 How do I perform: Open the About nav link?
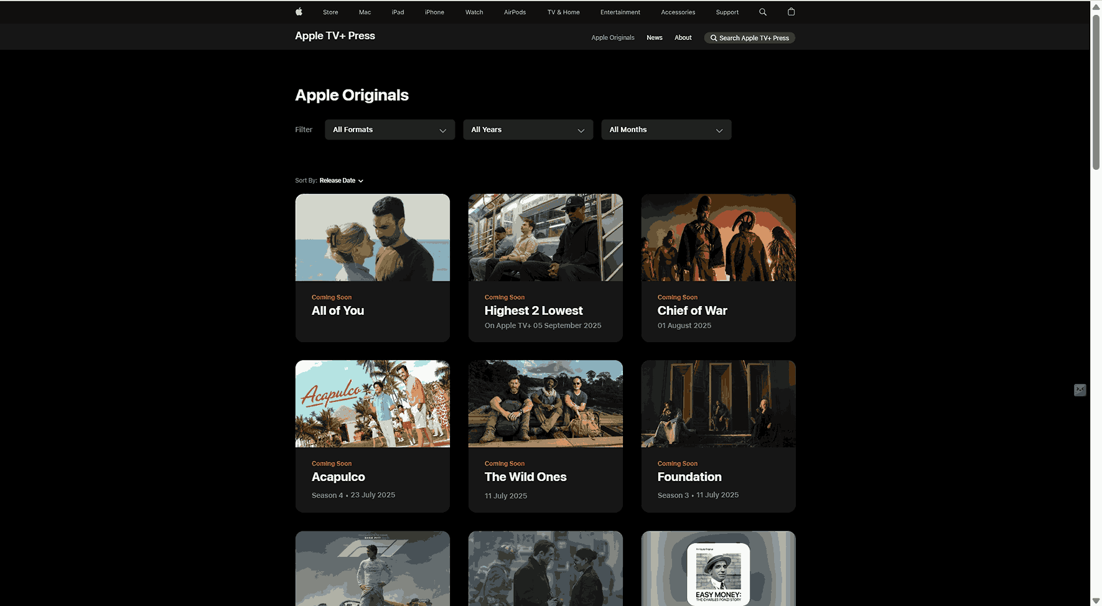point(683,38)
